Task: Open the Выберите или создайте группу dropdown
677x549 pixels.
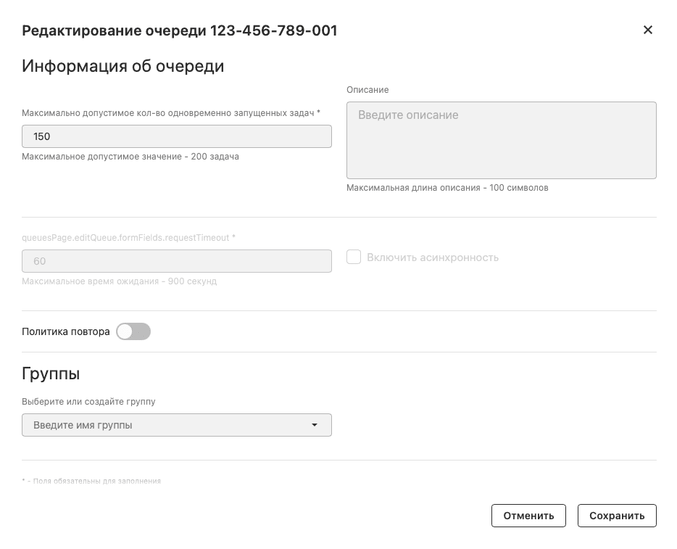Action: (177, 425)
